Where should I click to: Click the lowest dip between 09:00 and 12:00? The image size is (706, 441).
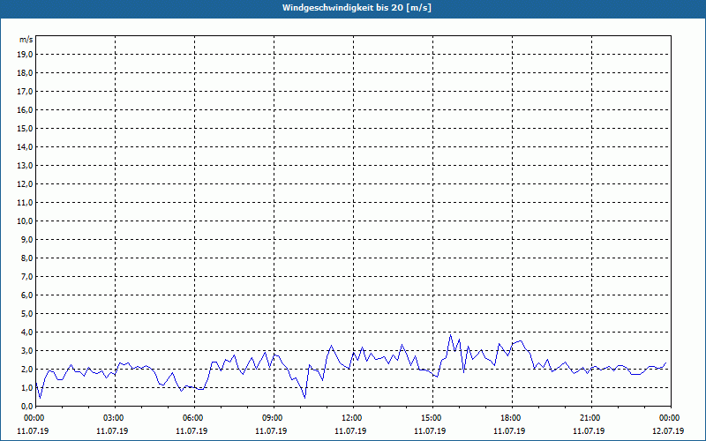tap(304, 398)
